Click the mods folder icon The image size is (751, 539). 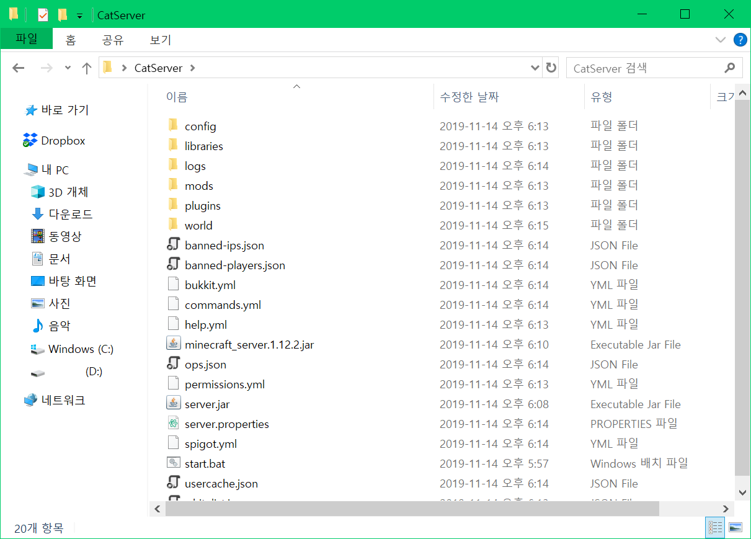click(173, 185)
